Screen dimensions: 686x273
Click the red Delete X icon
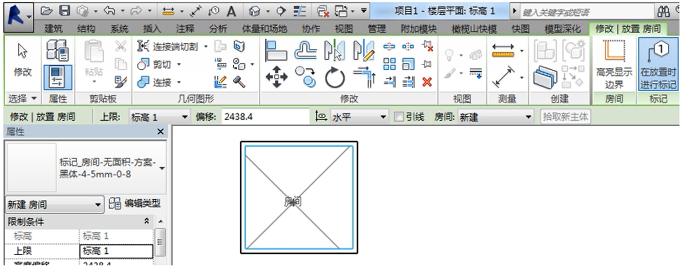tap(427, 81)
